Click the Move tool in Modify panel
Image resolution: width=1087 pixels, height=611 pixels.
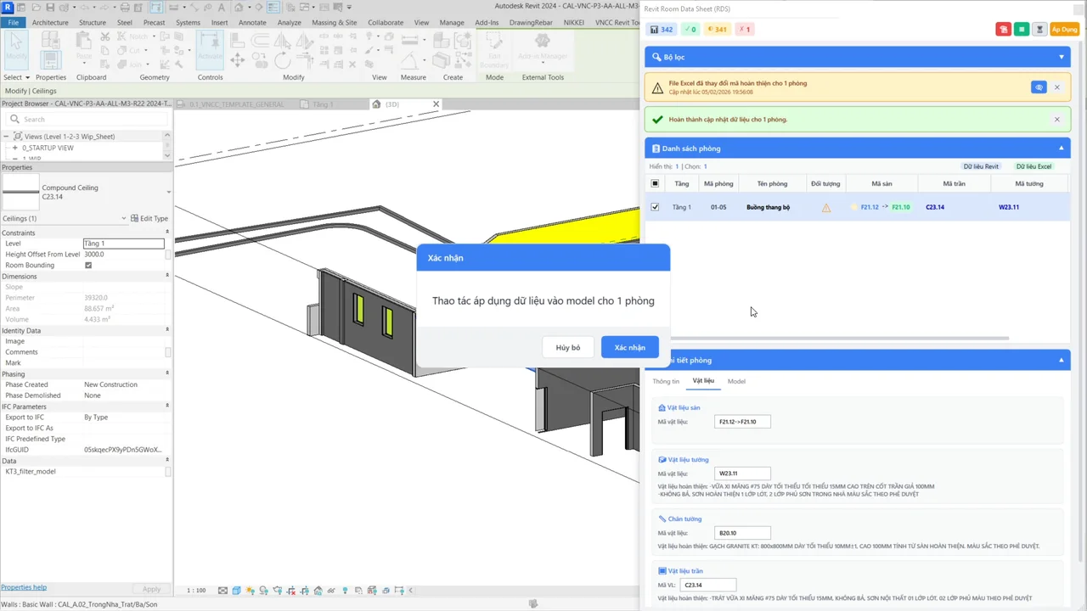[x=238, y=59]
